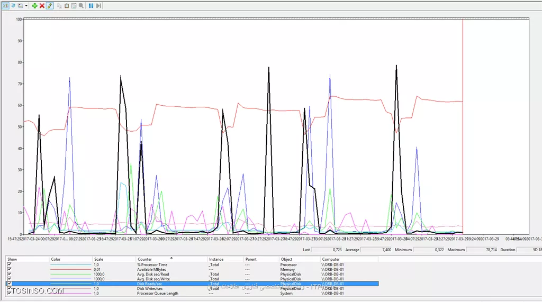This screenshot has height=302, width=542.
Task: Select the Available MBytes counter row
Action: point(192,270)
